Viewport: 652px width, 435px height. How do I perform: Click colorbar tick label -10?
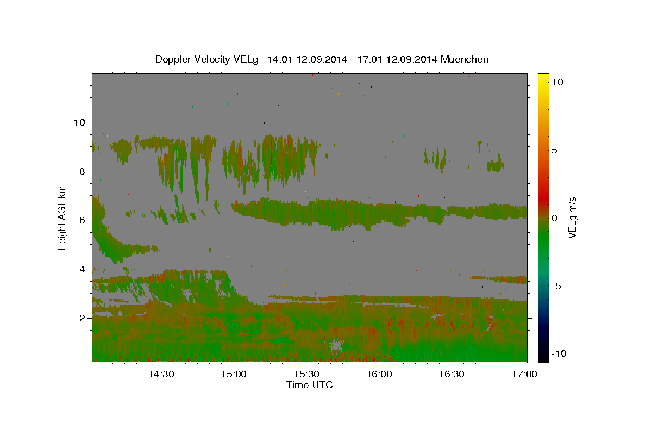(x=558, y=353)
